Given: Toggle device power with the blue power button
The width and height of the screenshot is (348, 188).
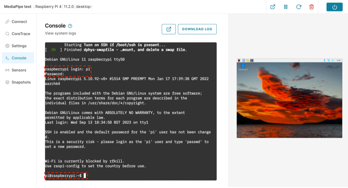Looking at the screenshot, I should click(334, 7).
